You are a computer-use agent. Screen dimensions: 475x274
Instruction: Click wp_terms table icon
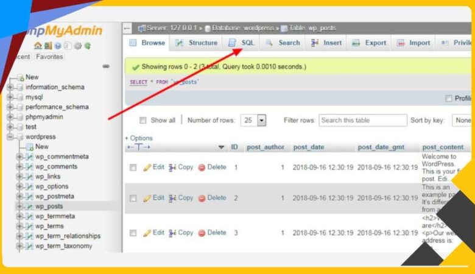pyautogui.click(x=29, y=226)
